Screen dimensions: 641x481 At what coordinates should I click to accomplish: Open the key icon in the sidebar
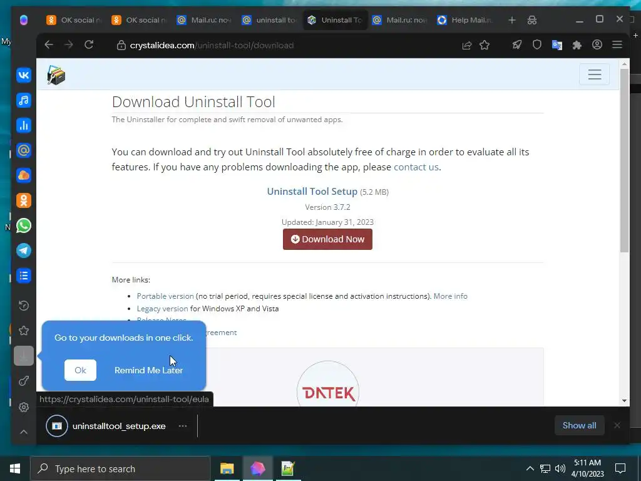[24, 381]
